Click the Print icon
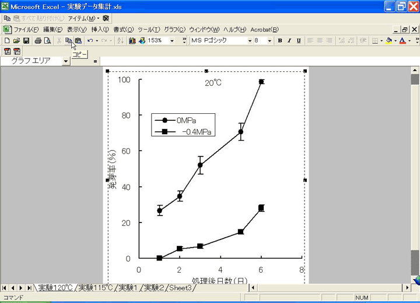 tap(38, 41)
